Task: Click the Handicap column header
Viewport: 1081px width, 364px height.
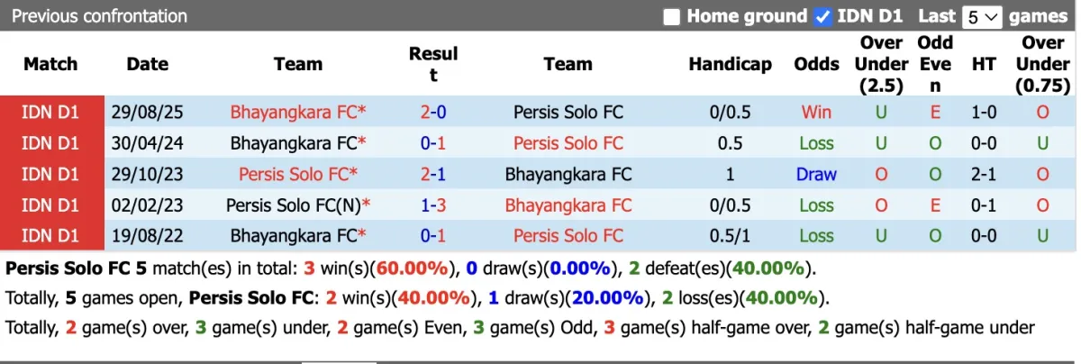Action: 730,64
